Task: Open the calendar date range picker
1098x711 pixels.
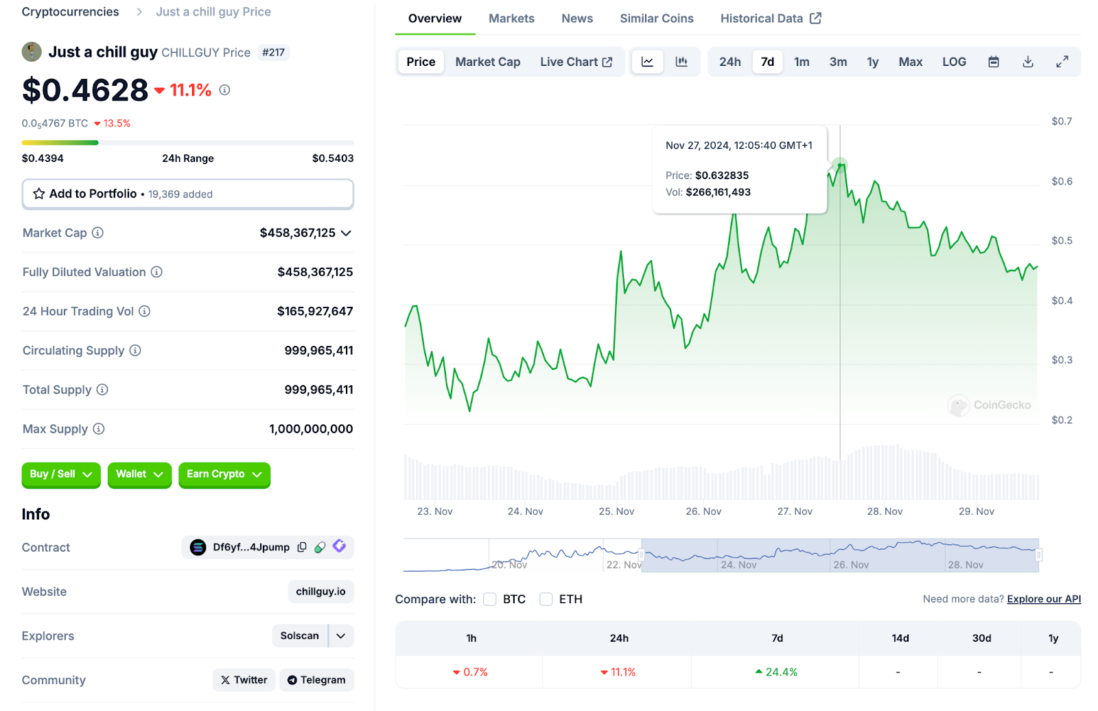Action: tap(993, 61)
